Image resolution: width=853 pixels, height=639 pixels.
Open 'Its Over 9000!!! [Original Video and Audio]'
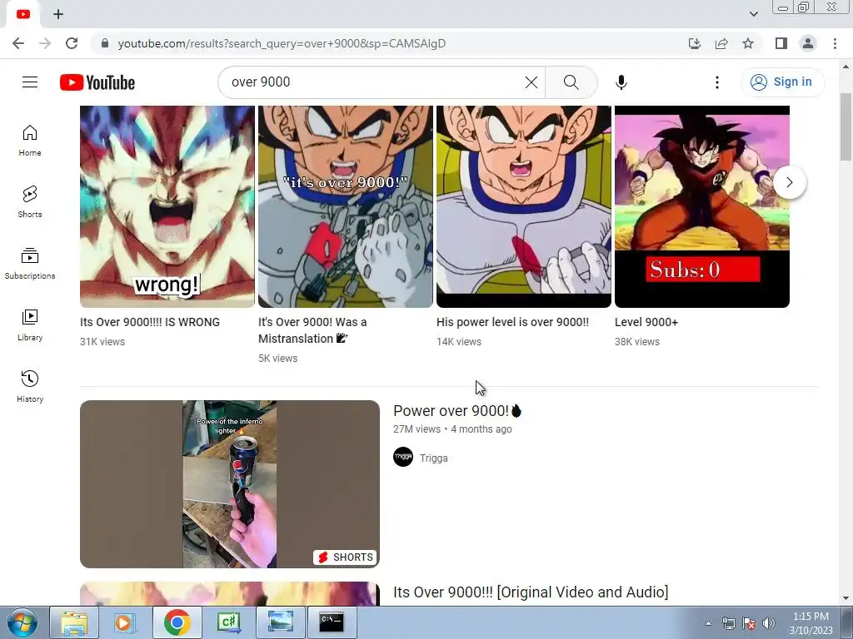(531, 592)
